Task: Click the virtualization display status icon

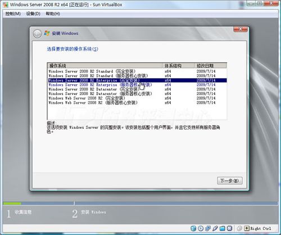Action: 229,228
